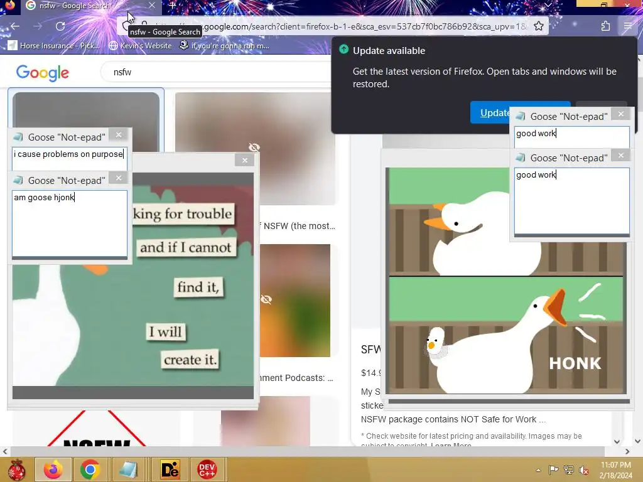Reload the page with the refresh icon
This screenshot has height=482, width=643.
click(x=60, y=26)
